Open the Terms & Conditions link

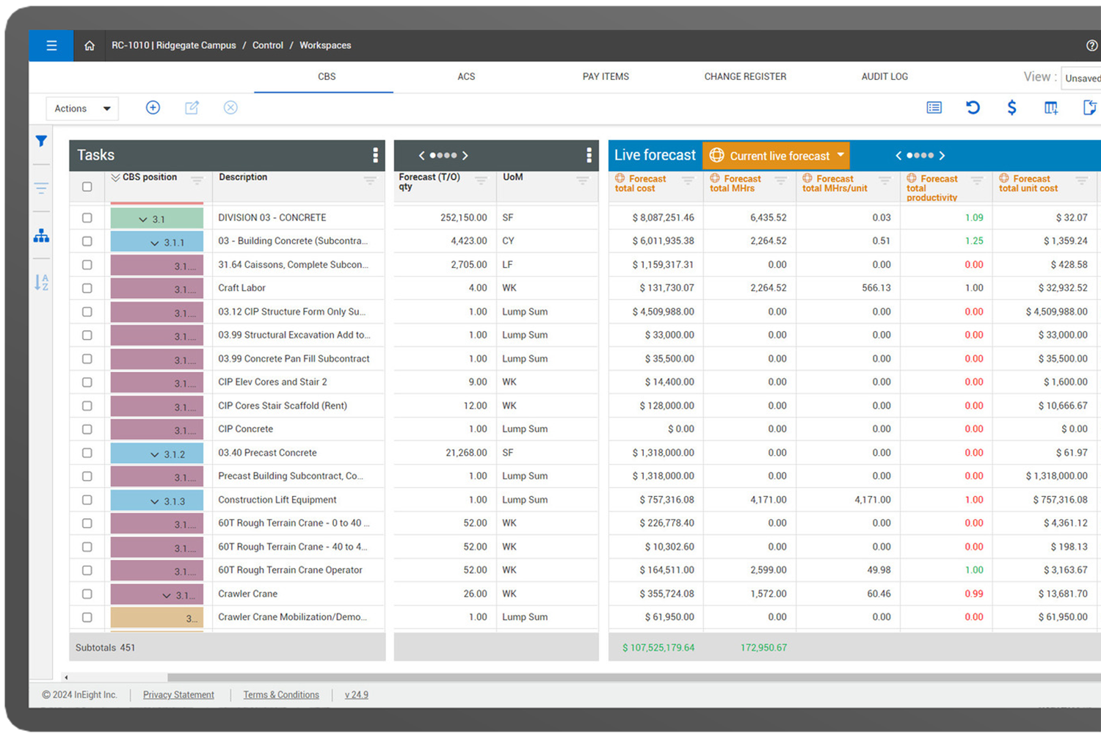pyautogui.click(x=281, y=695)
